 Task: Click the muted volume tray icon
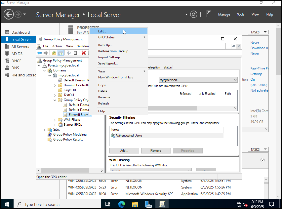coord(245,204)
